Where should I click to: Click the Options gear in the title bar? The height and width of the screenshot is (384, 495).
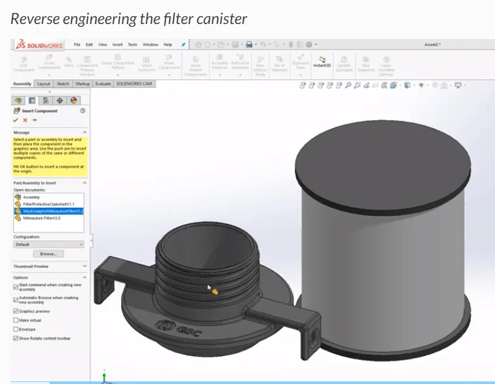click(308, 45)
